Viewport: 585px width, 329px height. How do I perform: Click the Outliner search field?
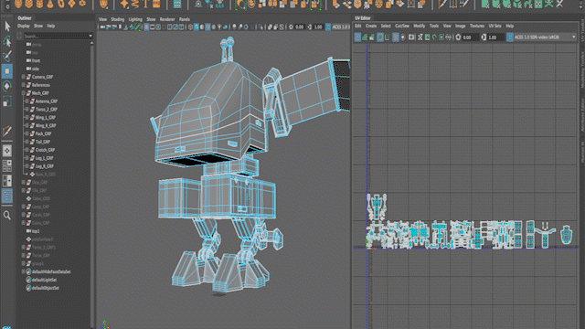tap(55, 37)
